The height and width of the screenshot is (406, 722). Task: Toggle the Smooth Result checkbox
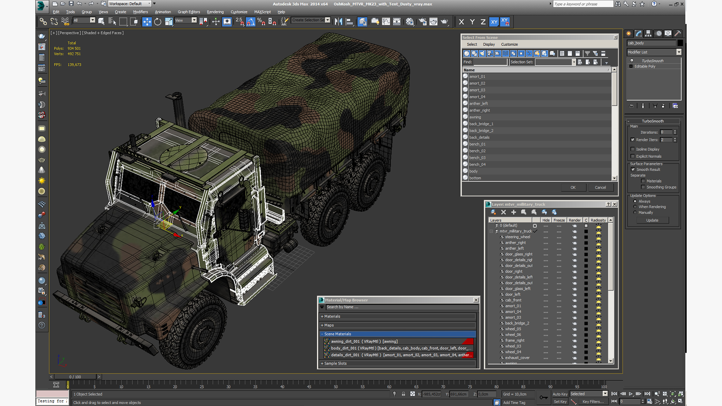pyautogui.click(x=633, y=170)
